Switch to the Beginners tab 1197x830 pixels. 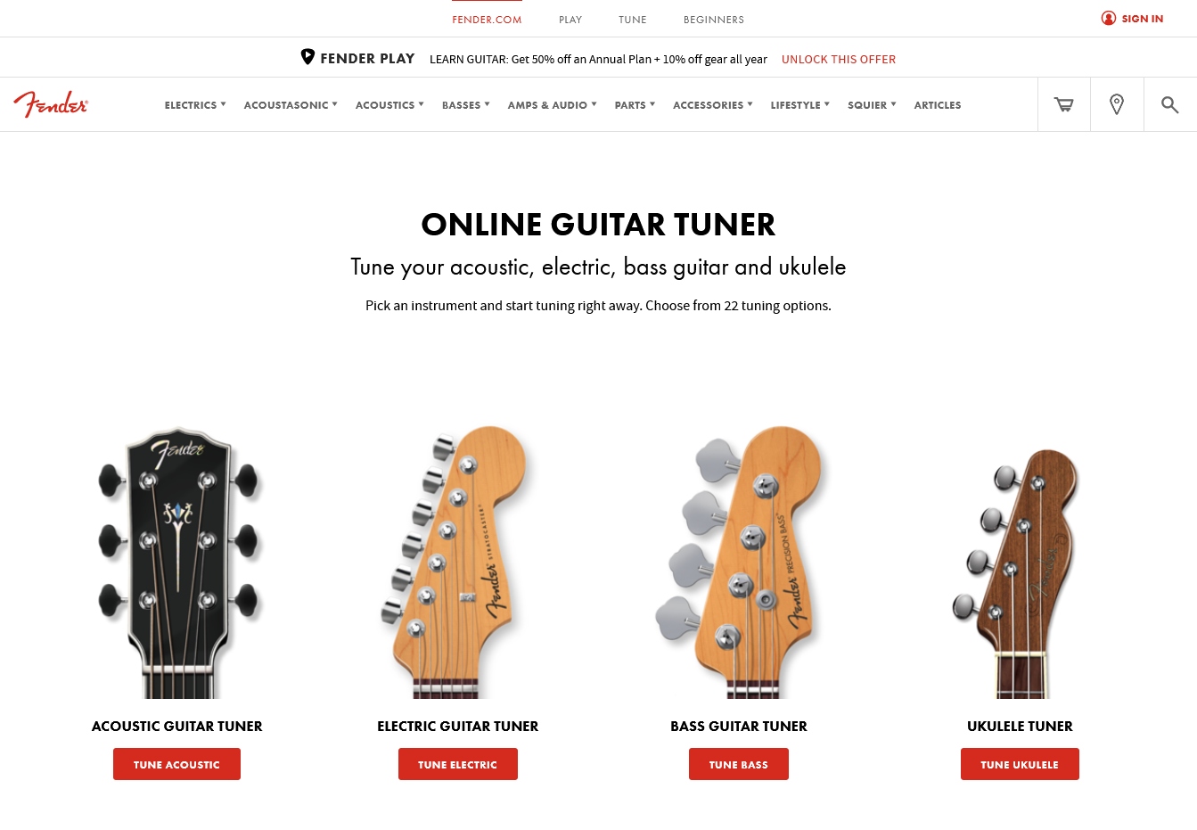tap(714, 20)
